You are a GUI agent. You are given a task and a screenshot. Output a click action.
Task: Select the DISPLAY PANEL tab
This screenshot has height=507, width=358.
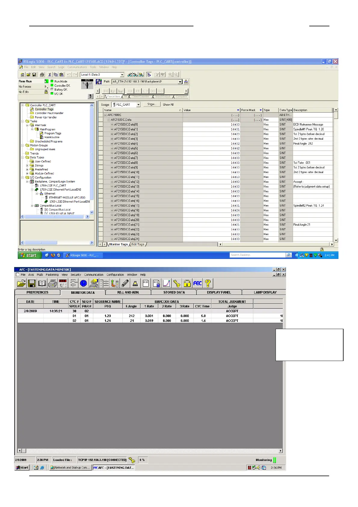click(x=219, y=292)
